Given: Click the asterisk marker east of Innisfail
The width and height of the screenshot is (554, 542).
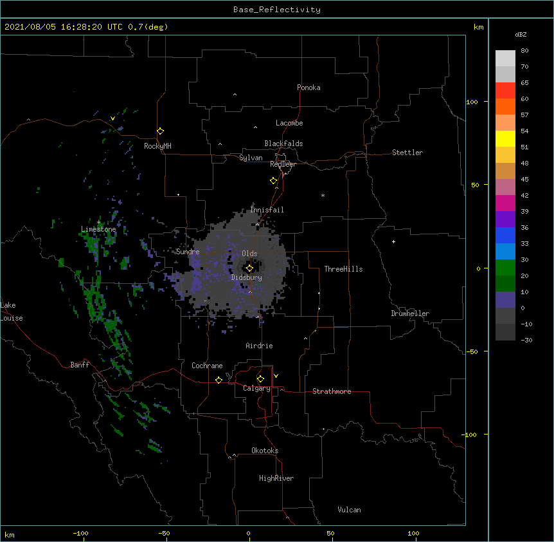Looking at the screenshot, I should [323, 195].
